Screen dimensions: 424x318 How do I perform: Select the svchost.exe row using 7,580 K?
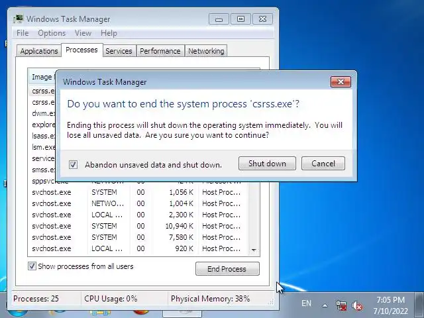(x=138, y=237)
